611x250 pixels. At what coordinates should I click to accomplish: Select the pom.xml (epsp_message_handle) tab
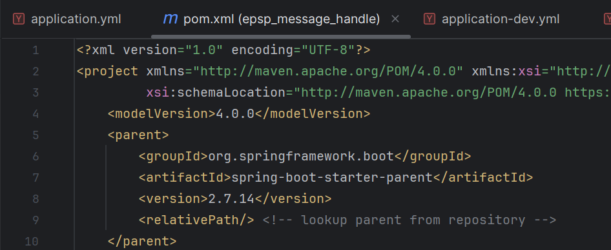coord(282,19)
